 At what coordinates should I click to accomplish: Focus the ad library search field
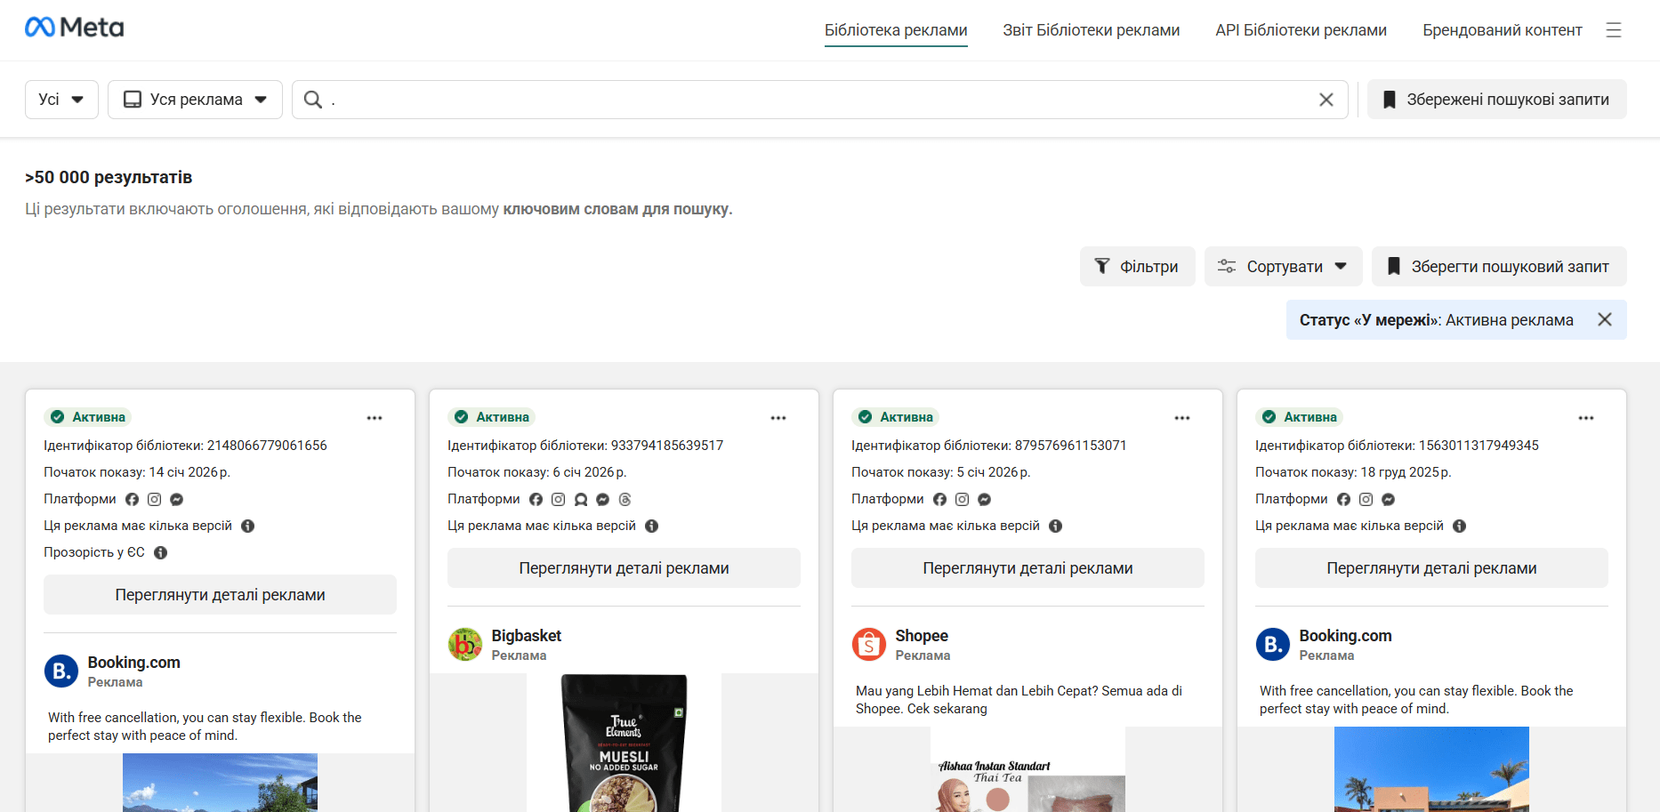(818, 100)
